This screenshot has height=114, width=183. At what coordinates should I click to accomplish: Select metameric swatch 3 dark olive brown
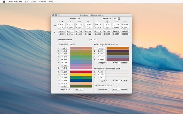pos(118,54)
